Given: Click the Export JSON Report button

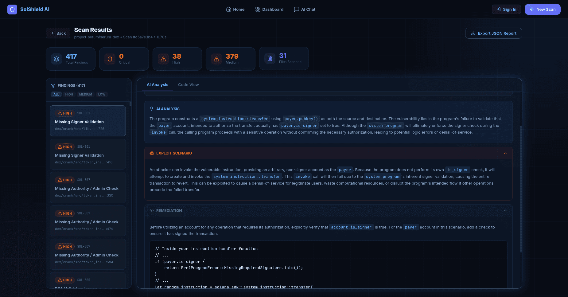Looking at the screenshot, I should pos(494,33).
